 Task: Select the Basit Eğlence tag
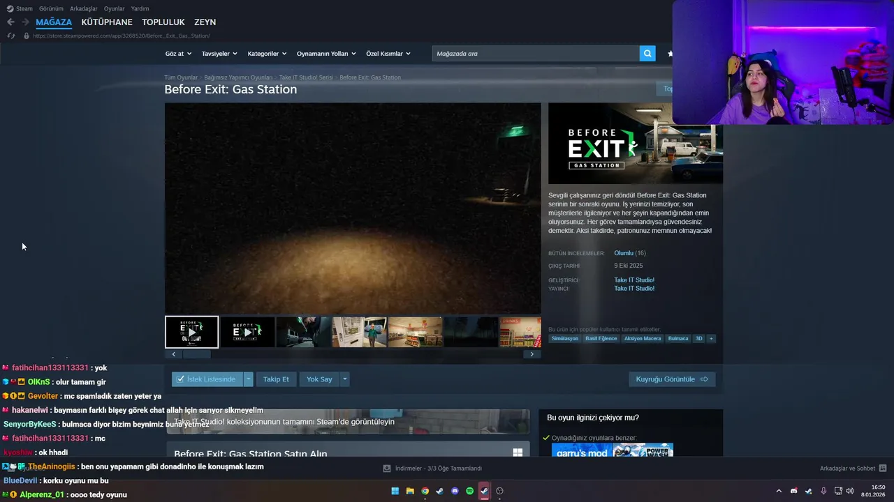[x=601, y=339]
